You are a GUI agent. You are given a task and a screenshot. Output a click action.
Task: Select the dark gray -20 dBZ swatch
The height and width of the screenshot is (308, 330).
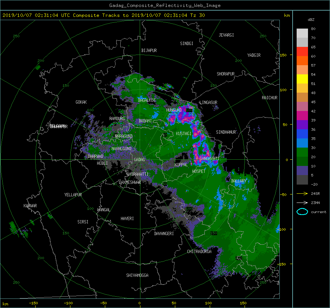[302, 180]
